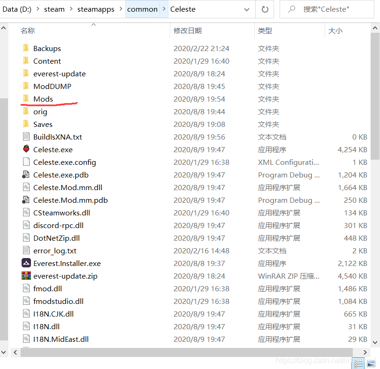The image size is (380, 369).
Task: Select the I18N.dll file icon
Action: pyautogui.click(x=26, y=326)
